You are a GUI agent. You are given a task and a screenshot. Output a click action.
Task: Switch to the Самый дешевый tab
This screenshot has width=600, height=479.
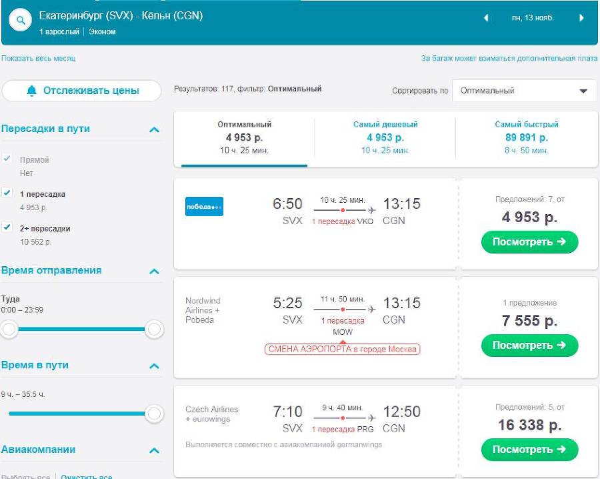point(385,137)
